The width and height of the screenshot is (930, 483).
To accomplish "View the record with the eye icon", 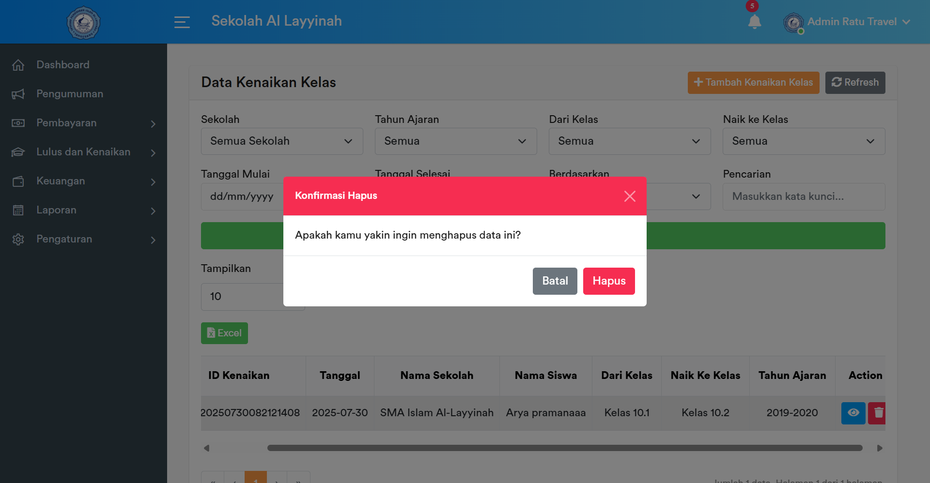I will pyautogui.click(x=853, y=413).
